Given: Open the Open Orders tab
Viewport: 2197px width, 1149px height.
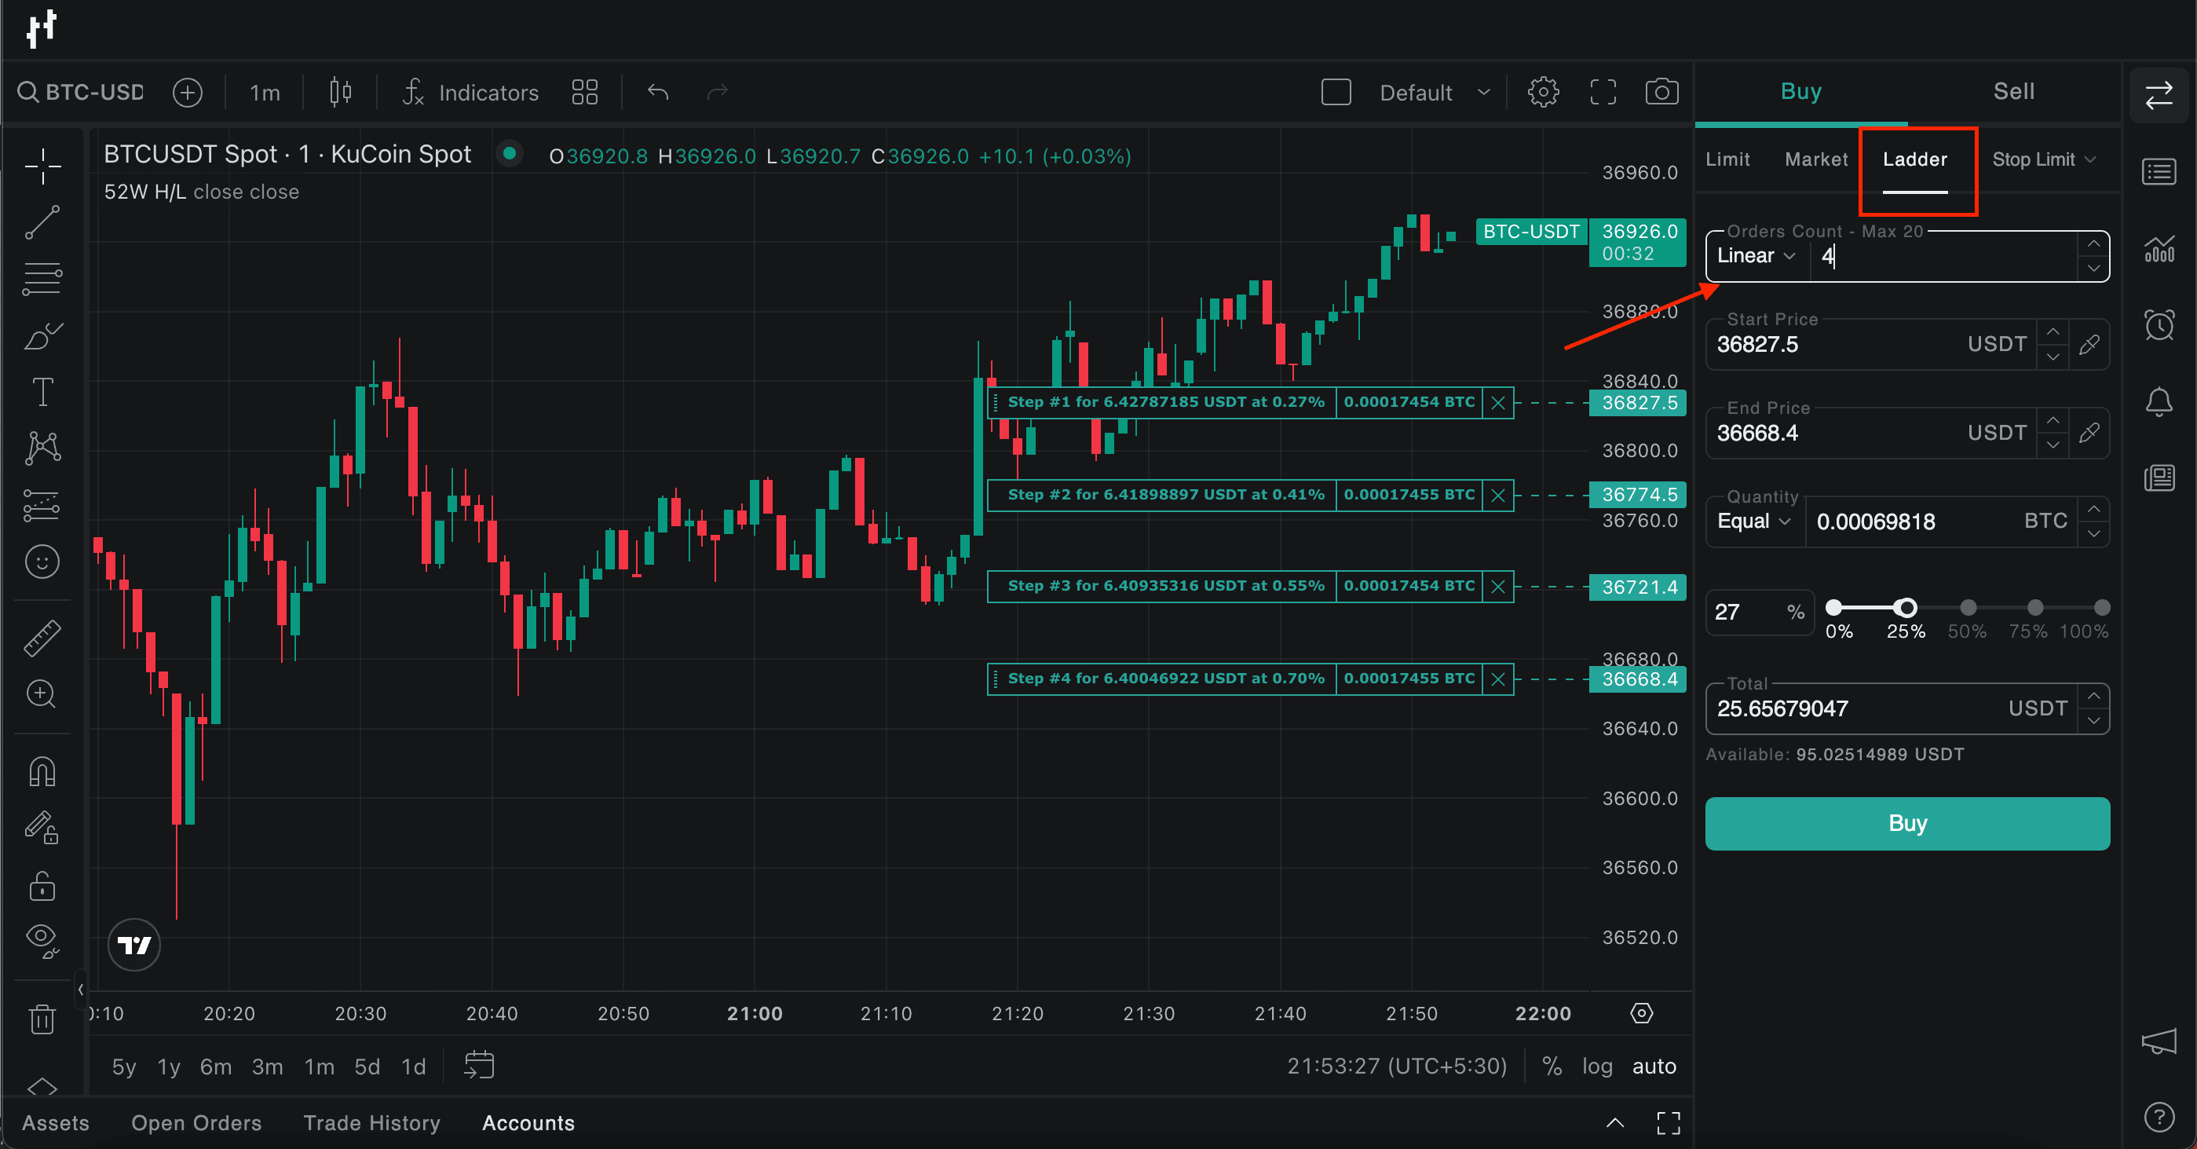Looking at the screenshot, I should click(x=196, y=1122).
